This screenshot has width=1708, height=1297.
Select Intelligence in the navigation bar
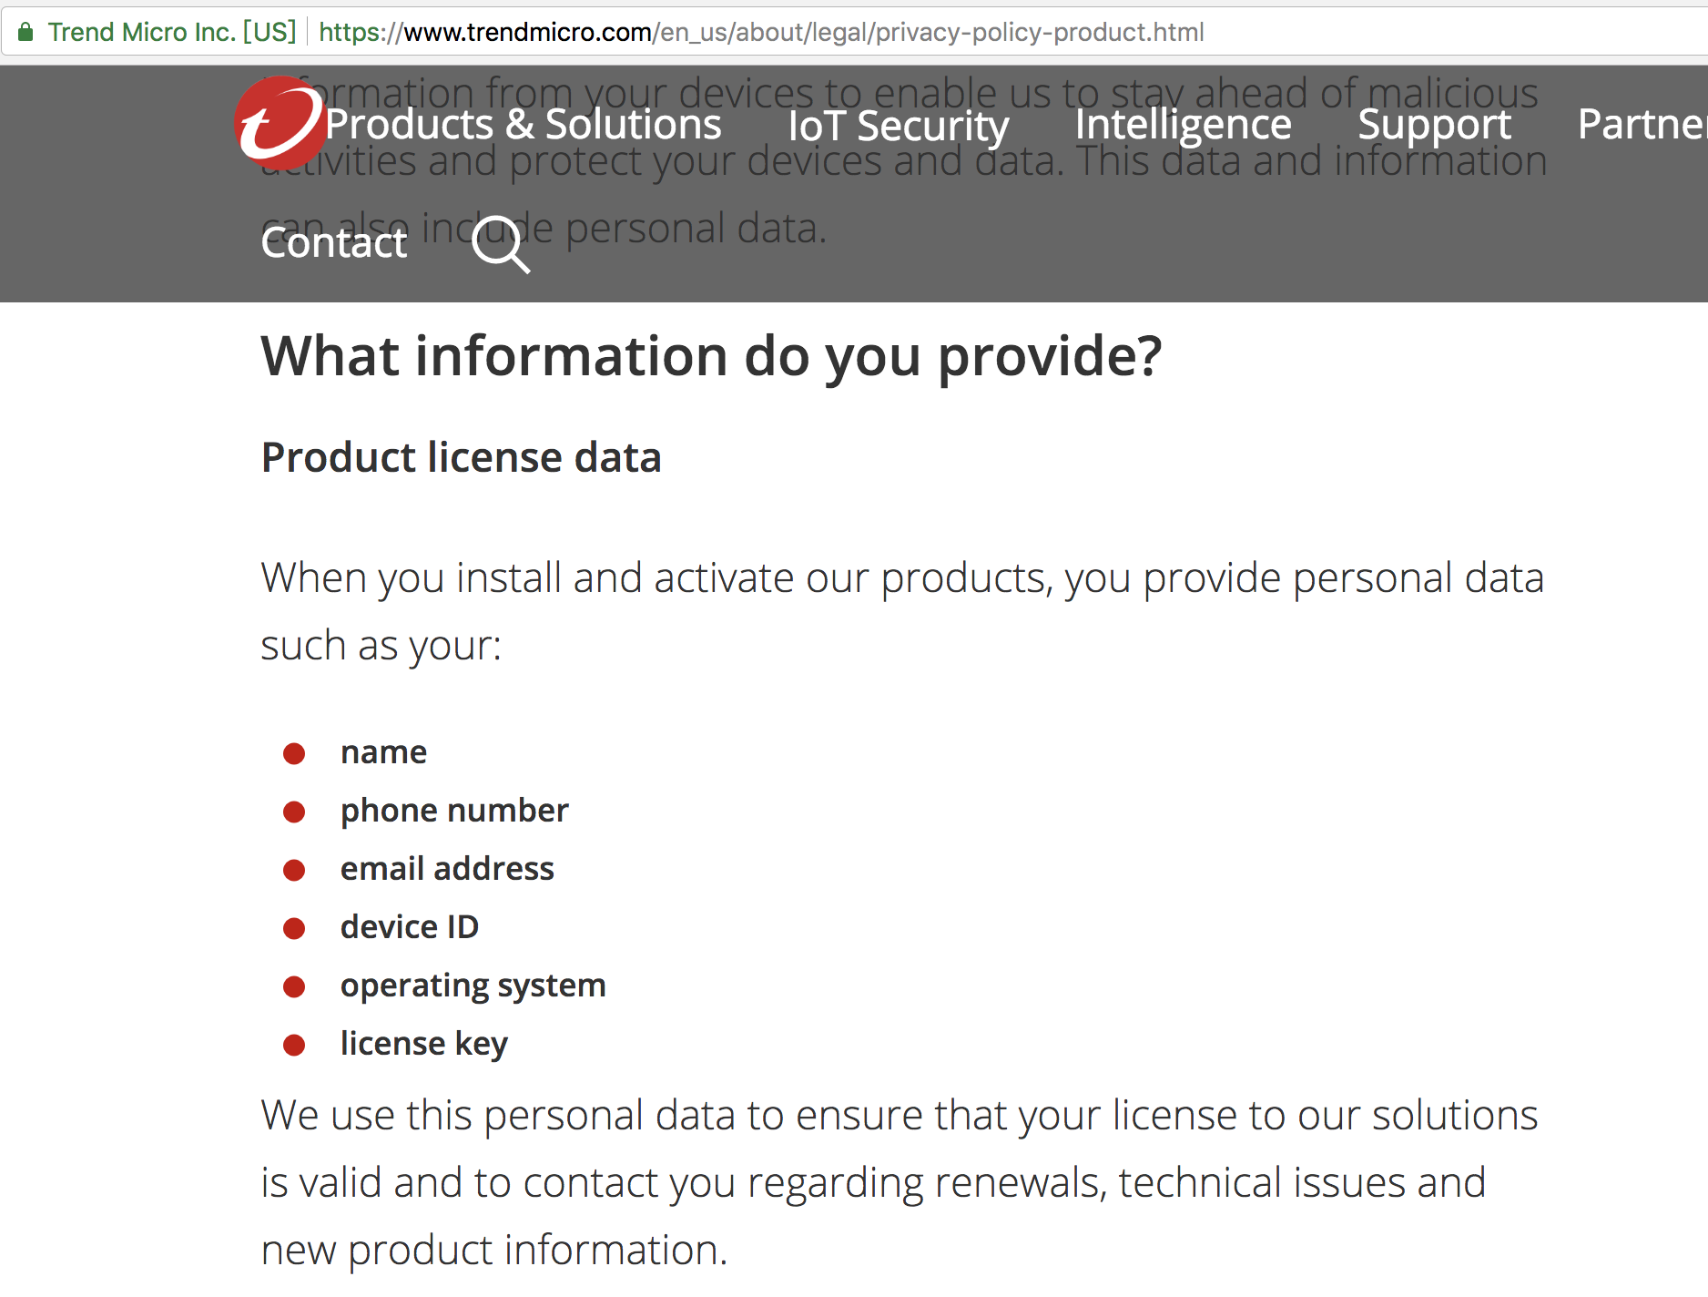click(1183, 125)
